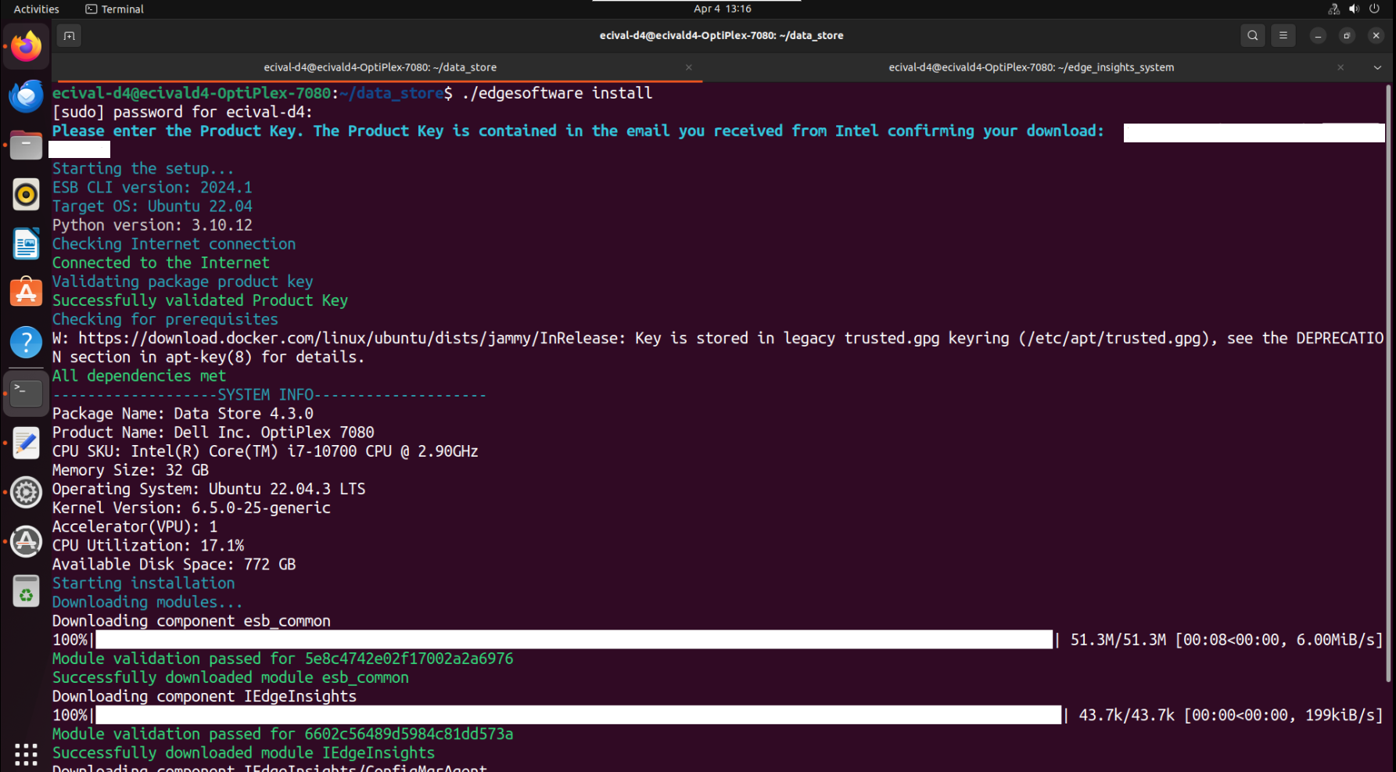The image size is (1396, 772).
Task: Open the Text Editor dock icon
Action: [x=26, y=443]
